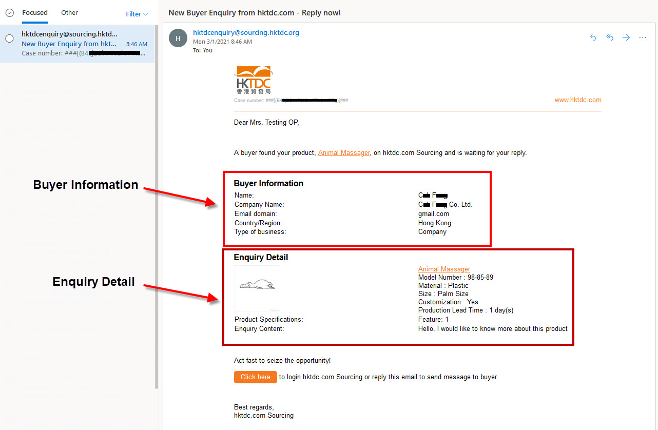658x430 pixels.
Task: Click the Reply all icon
Action: coord(610,37)
